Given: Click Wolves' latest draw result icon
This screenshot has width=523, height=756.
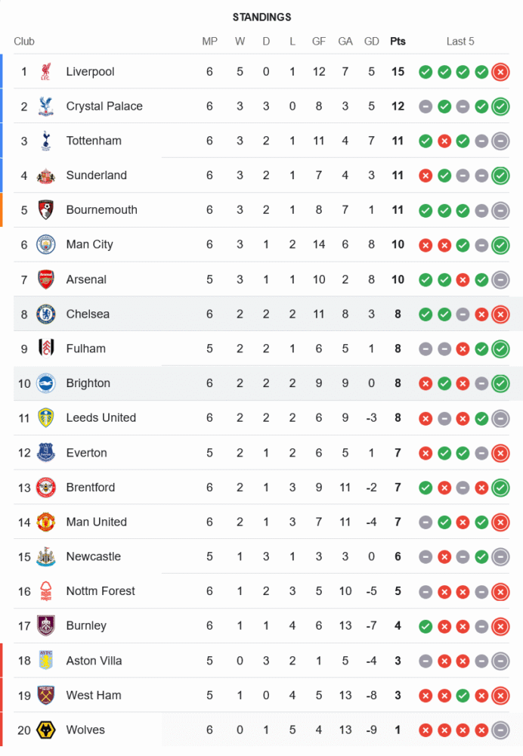Looking at the screenshot, I should click(x=500, y=730).
